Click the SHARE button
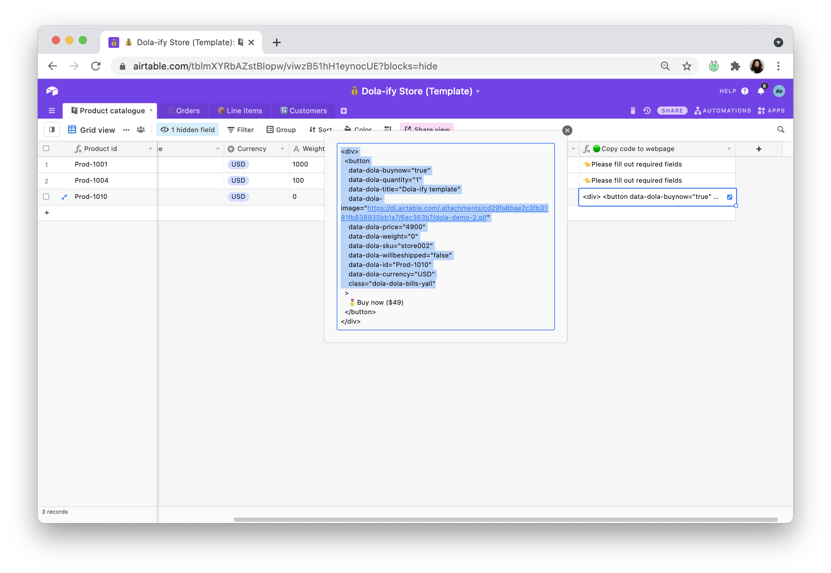 [x=672, y=111]
